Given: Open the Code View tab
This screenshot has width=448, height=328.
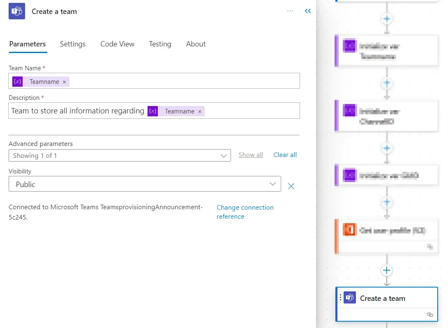Looking at the screenshot, I should point(117,44).
